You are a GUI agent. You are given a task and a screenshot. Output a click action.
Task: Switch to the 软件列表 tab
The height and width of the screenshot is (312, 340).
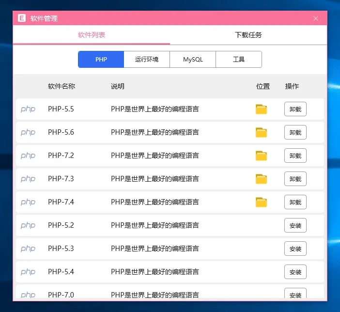coord(92,35)
